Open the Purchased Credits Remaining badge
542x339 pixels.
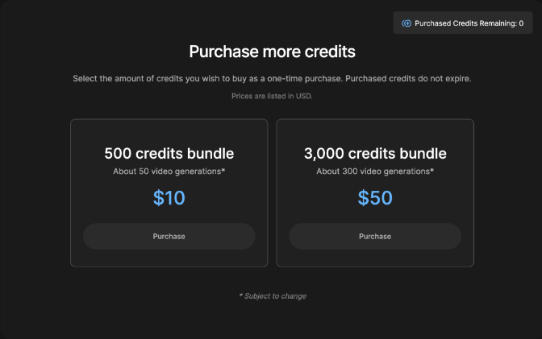[463, 23]
